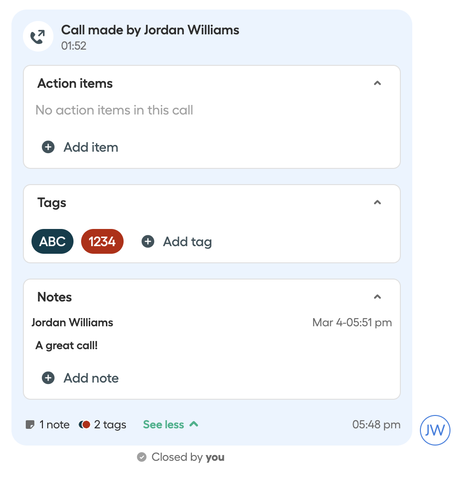
Task: Click the Add item text button
Action: point(91,147)
